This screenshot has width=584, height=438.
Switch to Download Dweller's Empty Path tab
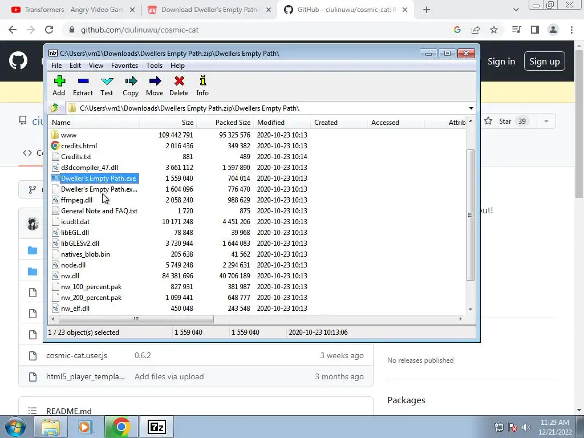(x=209, y=10)
